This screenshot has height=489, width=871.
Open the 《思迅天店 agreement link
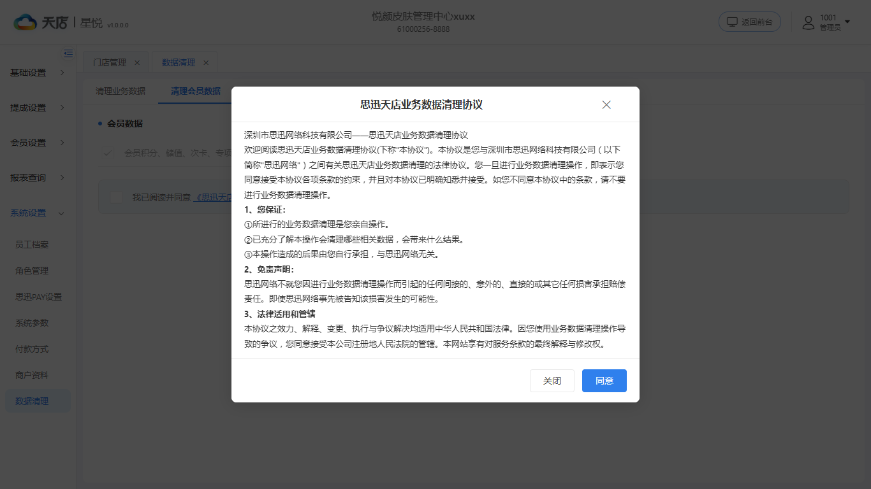pyautogui.click(x=213, y=197)
